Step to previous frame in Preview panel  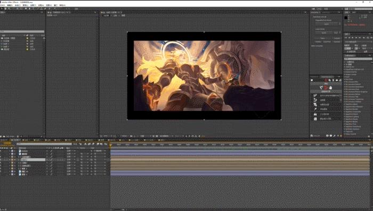(x=349, y=38)
